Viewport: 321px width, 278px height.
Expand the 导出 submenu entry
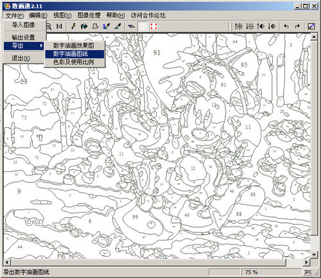coord(24,46)
